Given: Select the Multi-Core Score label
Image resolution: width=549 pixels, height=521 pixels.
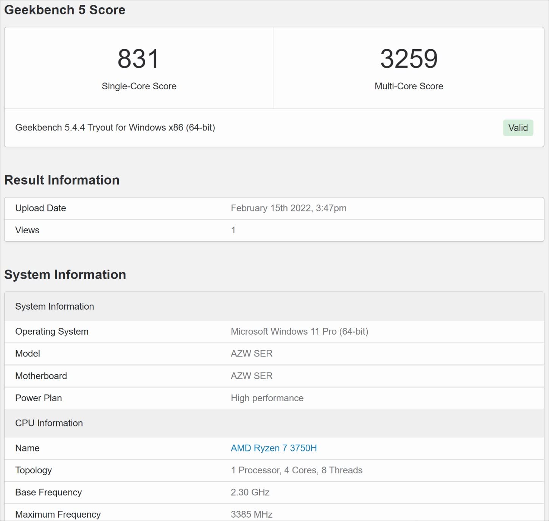Looking at the screenshot, I should point(409,86).
